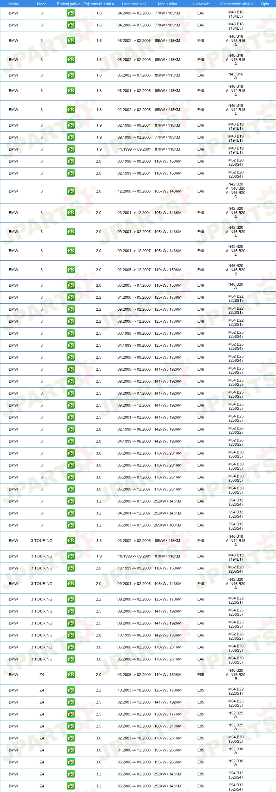This screenshot has width=276, height=792.
Task: Click the Opis column header
Action: point(265,4)
